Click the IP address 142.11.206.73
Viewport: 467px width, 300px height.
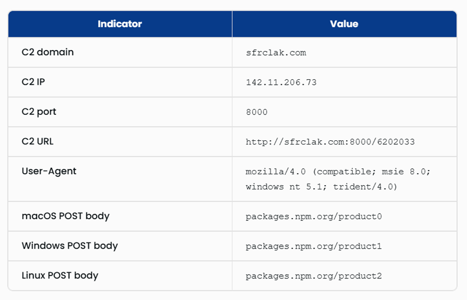coord(281,83)
